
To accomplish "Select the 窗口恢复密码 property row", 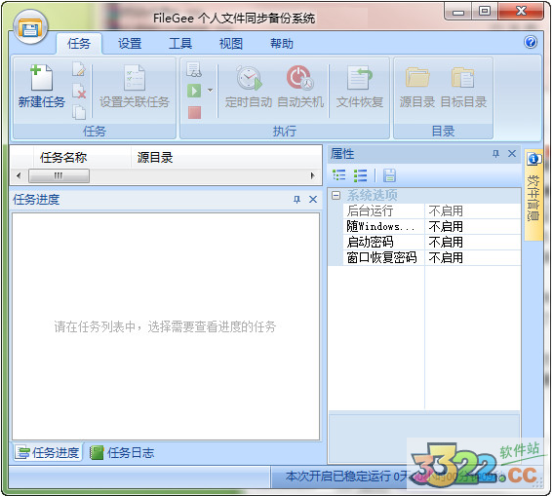I will (x=432, y=257).
